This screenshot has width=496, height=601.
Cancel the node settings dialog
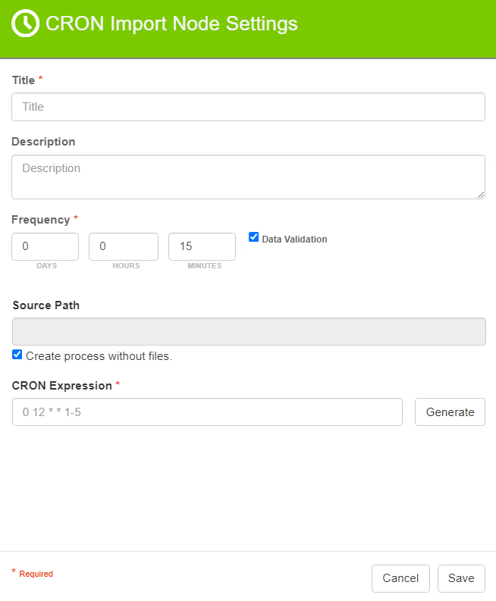[400, 578]
